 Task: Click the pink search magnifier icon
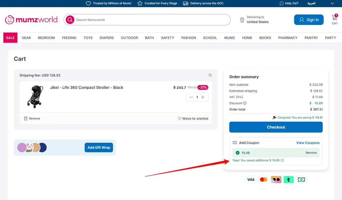pyautogui.click(x=70, y=20)
